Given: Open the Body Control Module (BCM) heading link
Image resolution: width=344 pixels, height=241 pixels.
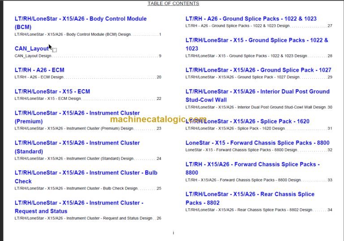Looking at the screenshot, I should click(x=81, y=23).
